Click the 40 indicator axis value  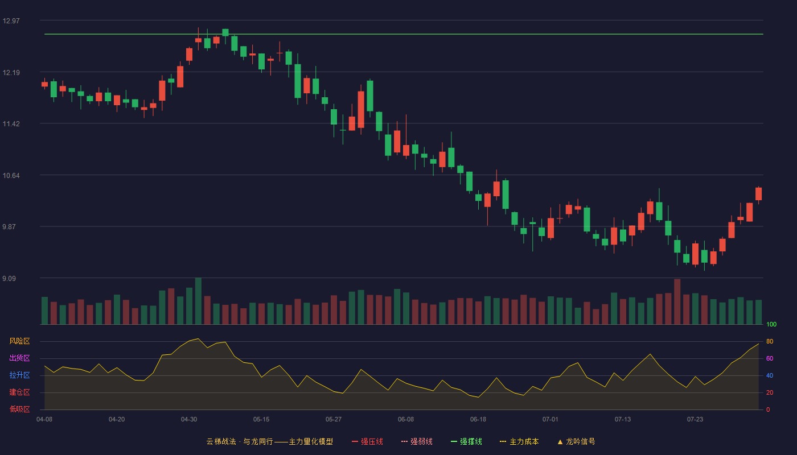(770, 375)
